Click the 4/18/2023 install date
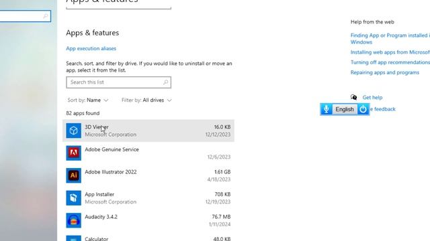The image size is (430, 241). (219, 179)
